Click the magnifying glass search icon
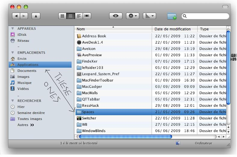This screenshot has width=237, height=157. pyautogui.click(x=185, y=16)
